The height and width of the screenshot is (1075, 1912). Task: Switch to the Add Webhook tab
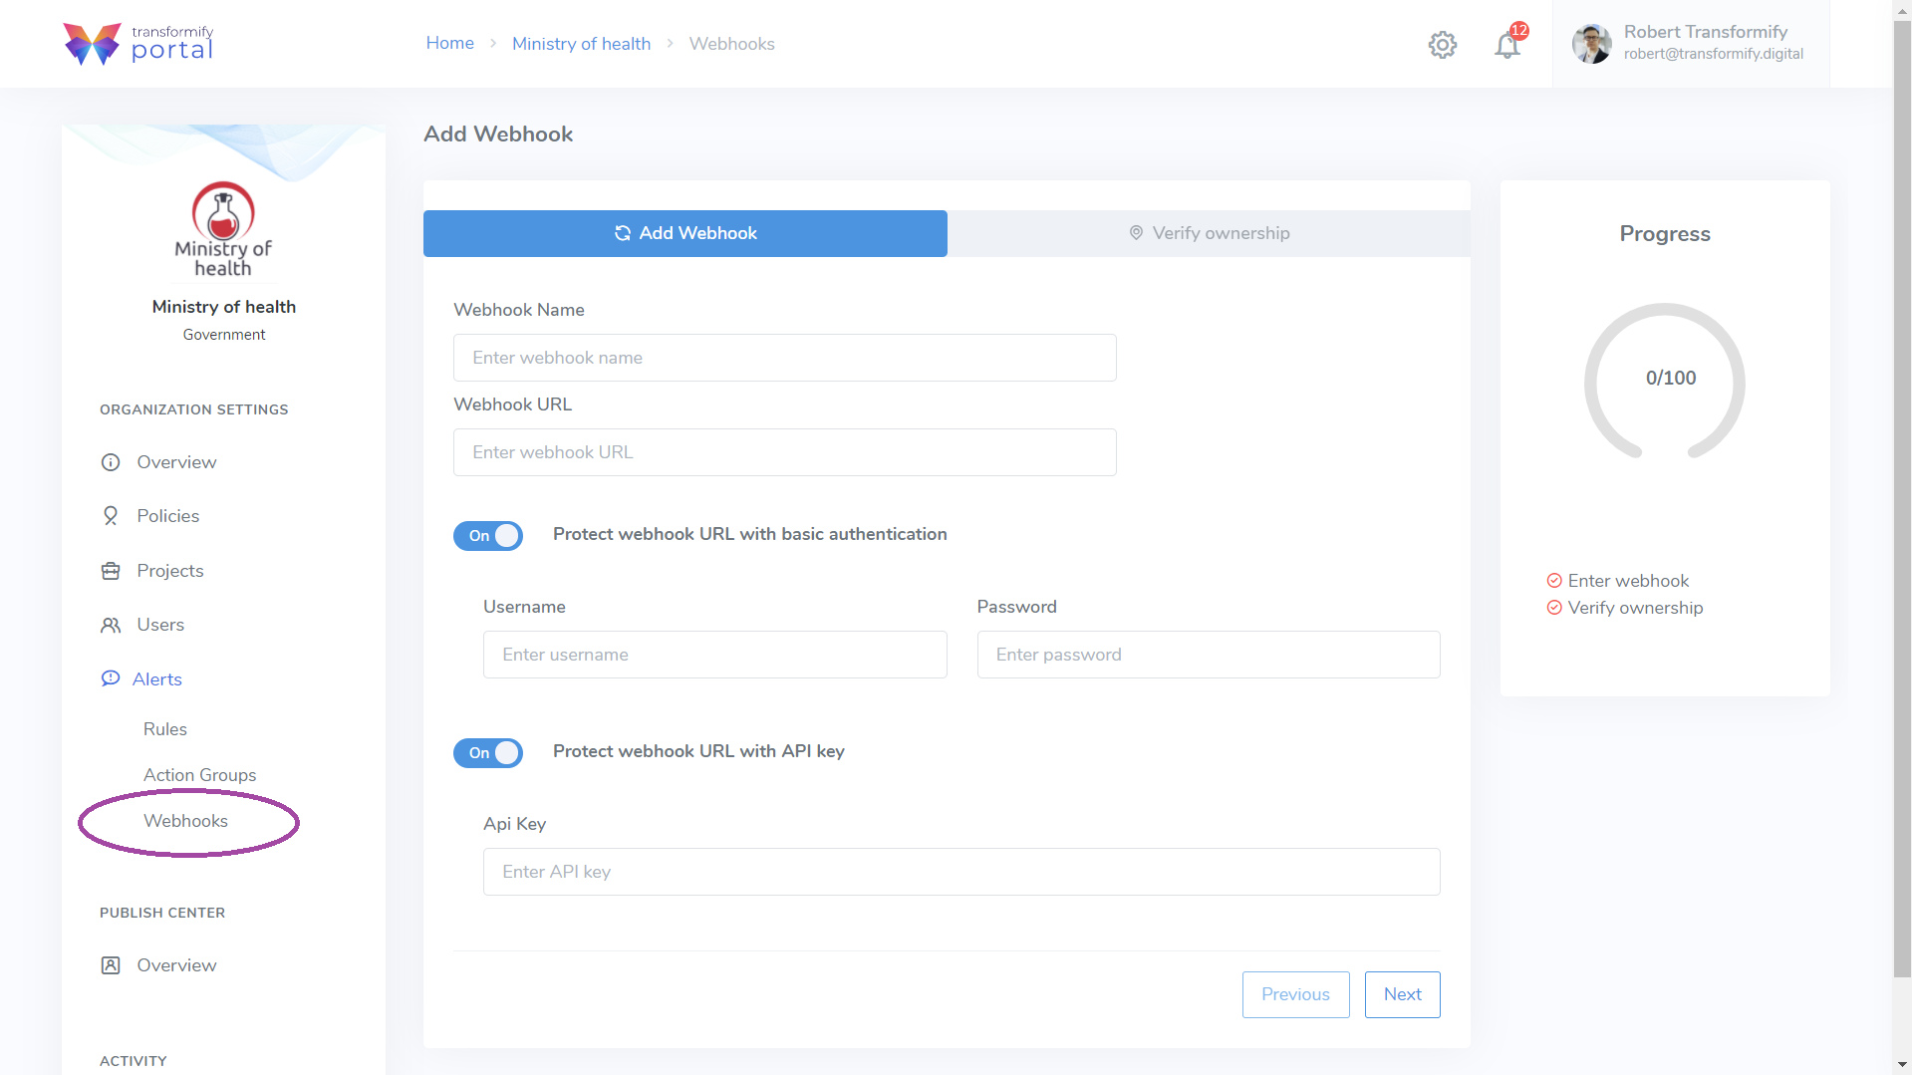[685, 233]
